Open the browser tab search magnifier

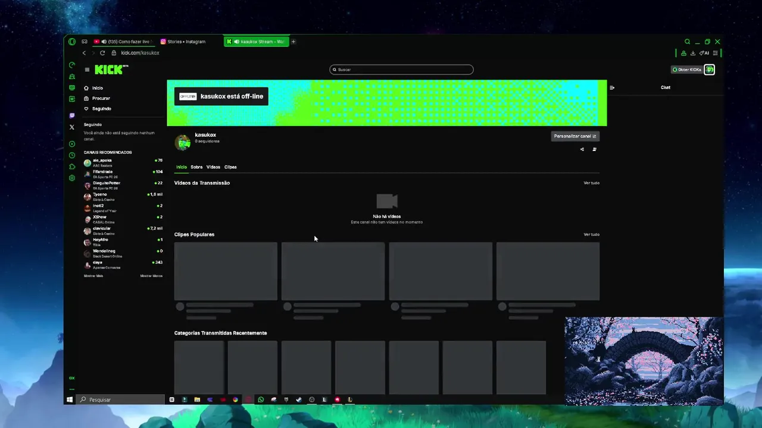687,42
